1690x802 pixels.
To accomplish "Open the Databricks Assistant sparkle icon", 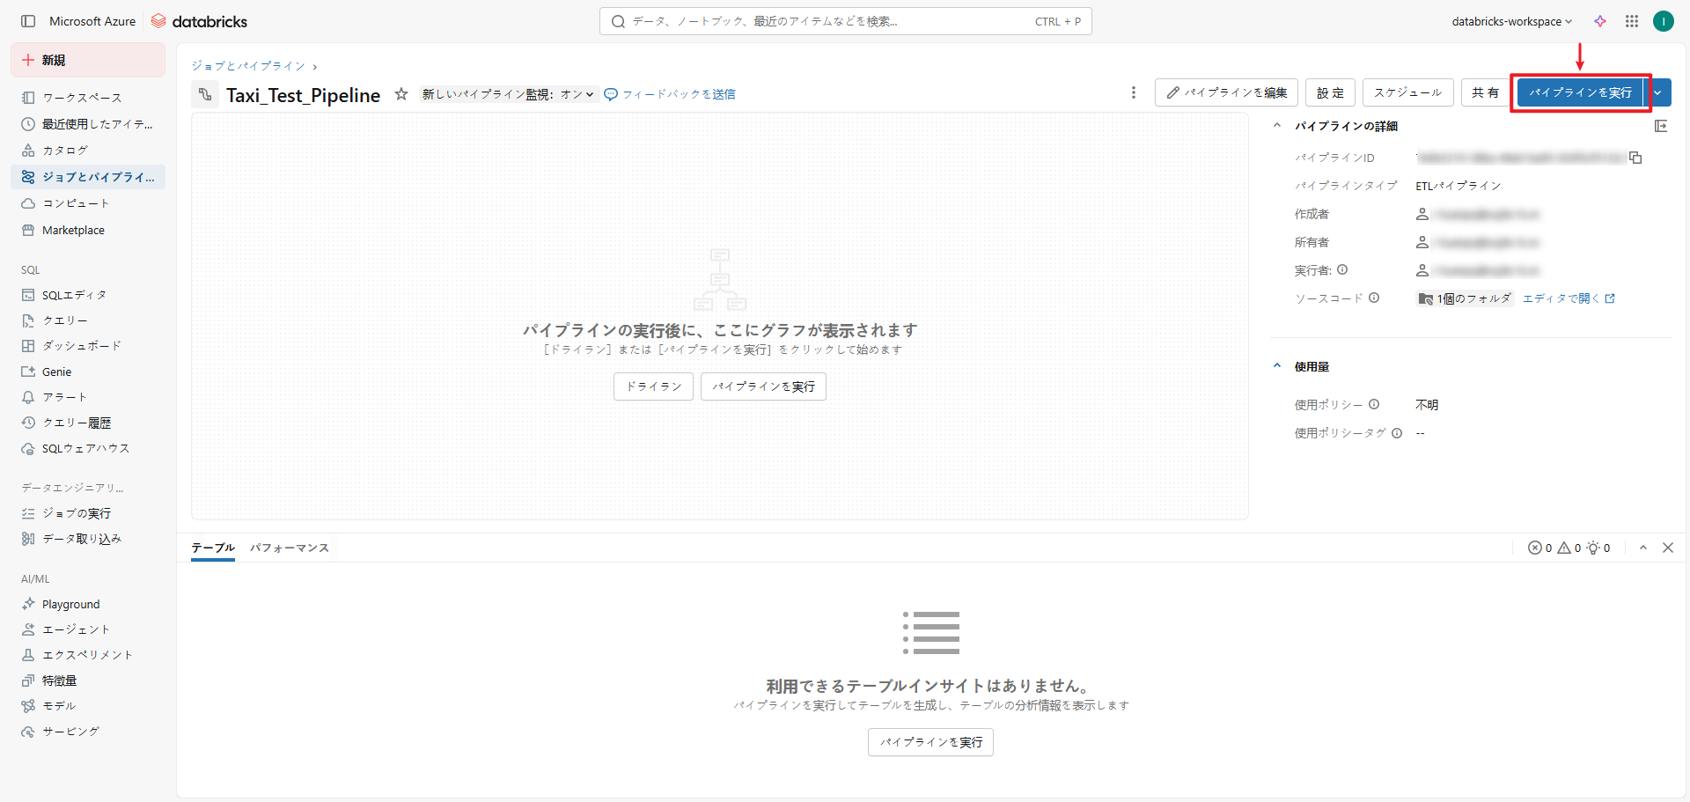I will tap(1600, 21).
